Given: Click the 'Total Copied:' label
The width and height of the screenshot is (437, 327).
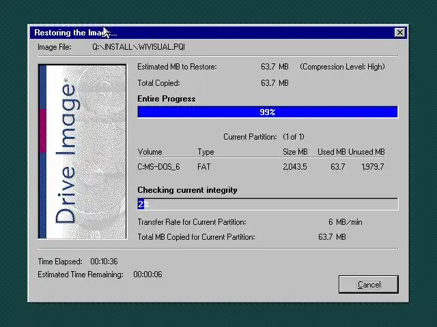Looking at the screenshot, I should pos(158,83).
